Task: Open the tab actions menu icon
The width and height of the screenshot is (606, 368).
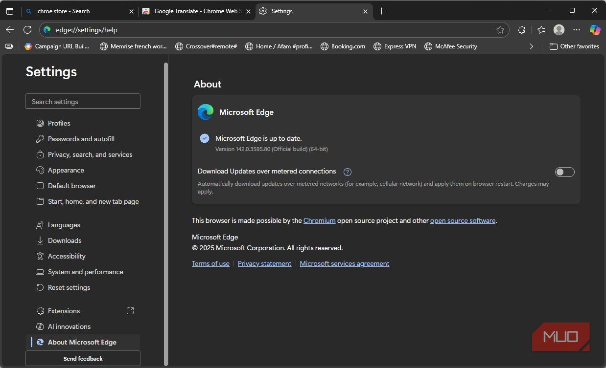Action: (x=10, y=11)
